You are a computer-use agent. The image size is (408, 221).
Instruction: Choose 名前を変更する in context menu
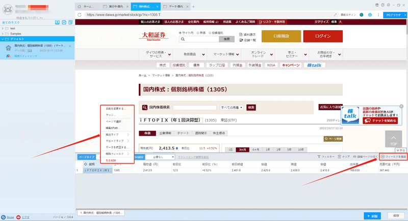[116, 109]
